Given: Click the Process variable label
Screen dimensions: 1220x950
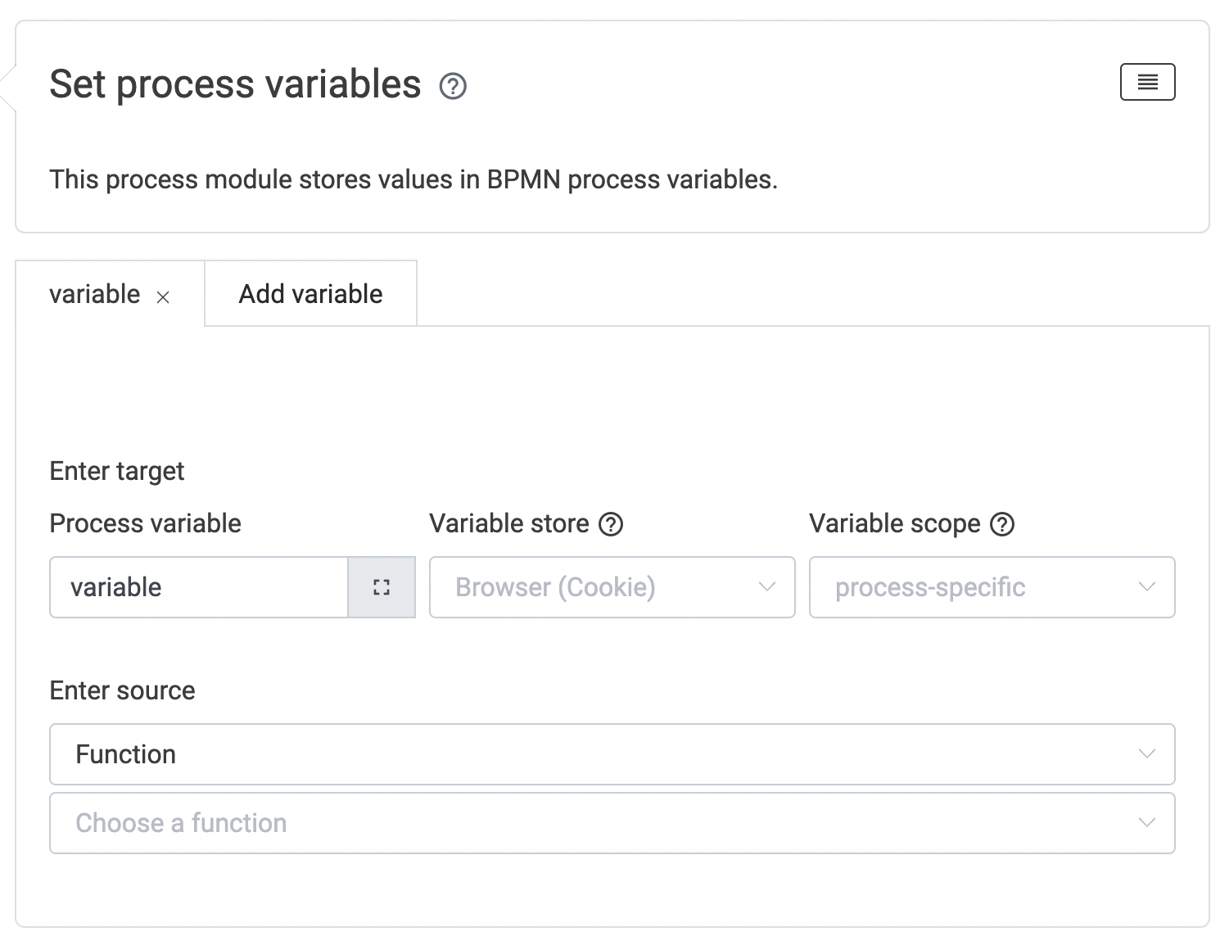Looking at the screenshot, I should click(145, 523).
